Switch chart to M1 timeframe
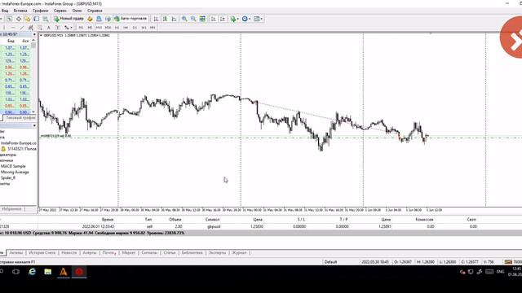Image resolution: width=522 pixels, height=293 pixels. (81, 28)
